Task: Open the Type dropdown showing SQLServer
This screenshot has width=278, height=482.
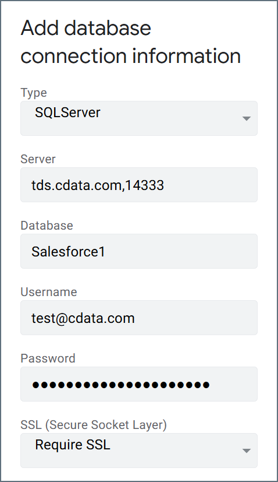Action: [138, 118]
